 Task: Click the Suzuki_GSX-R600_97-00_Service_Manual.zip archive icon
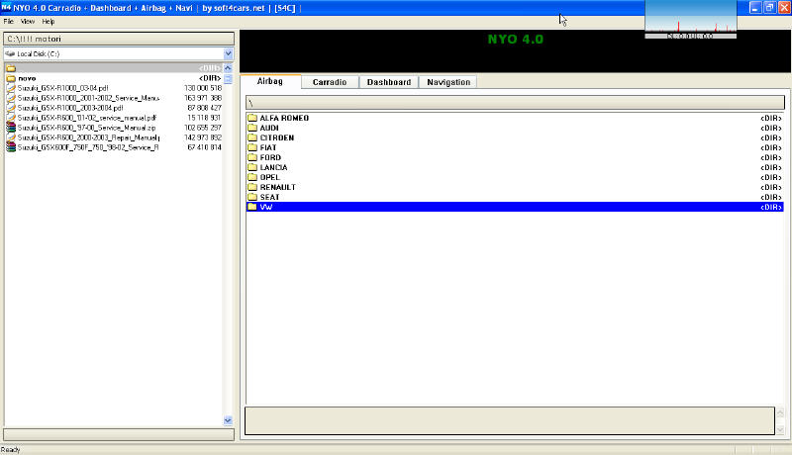11,127
